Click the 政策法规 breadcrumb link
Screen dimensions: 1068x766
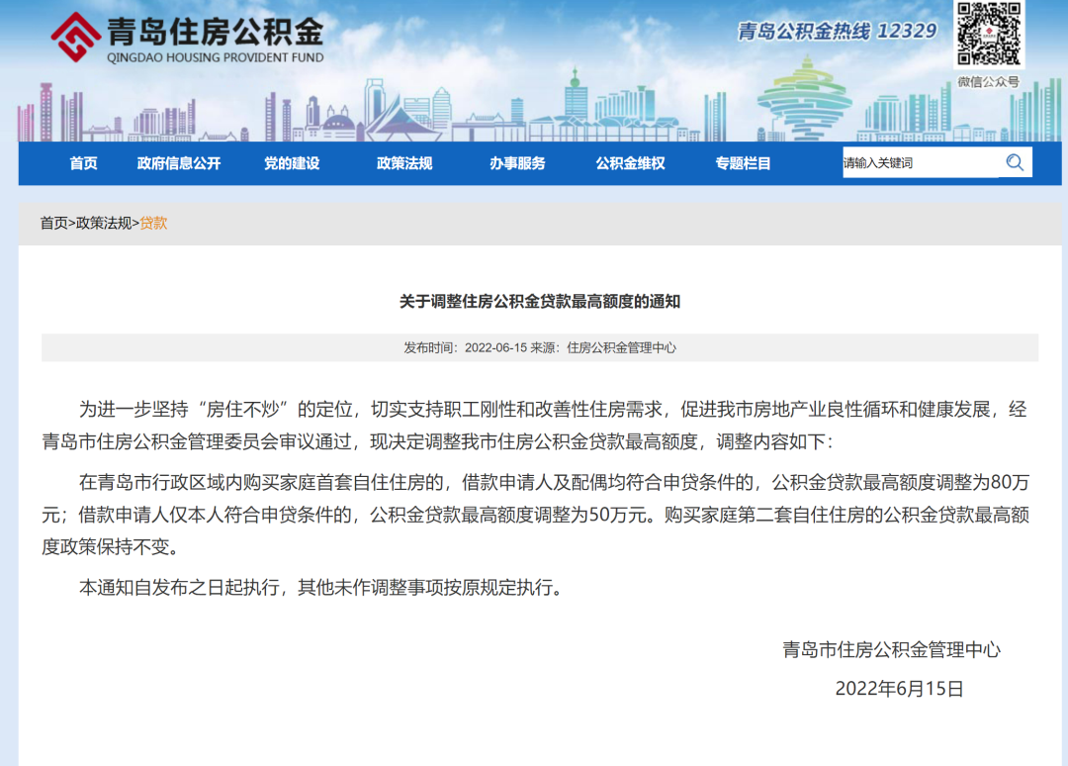(x=104, y=224)
